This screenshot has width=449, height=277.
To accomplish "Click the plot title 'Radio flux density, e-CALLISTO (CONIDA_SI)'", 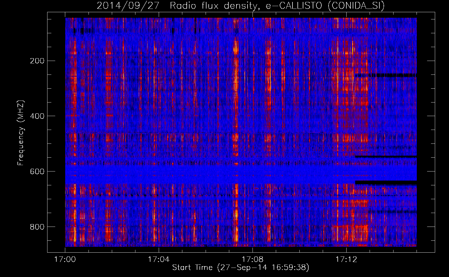I will point(277,6).
